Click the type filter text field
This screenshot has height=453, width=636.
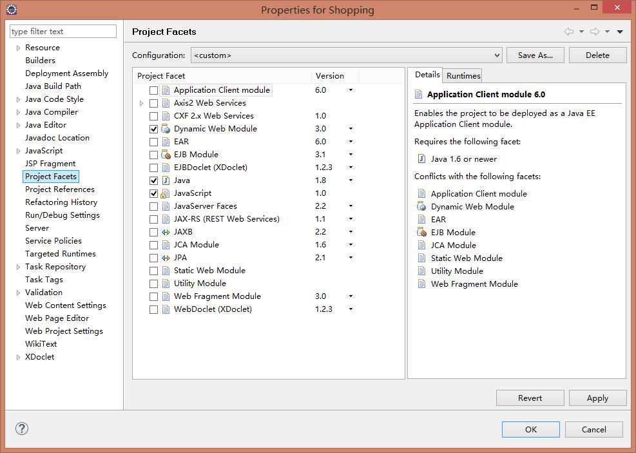tap(63, 32)
